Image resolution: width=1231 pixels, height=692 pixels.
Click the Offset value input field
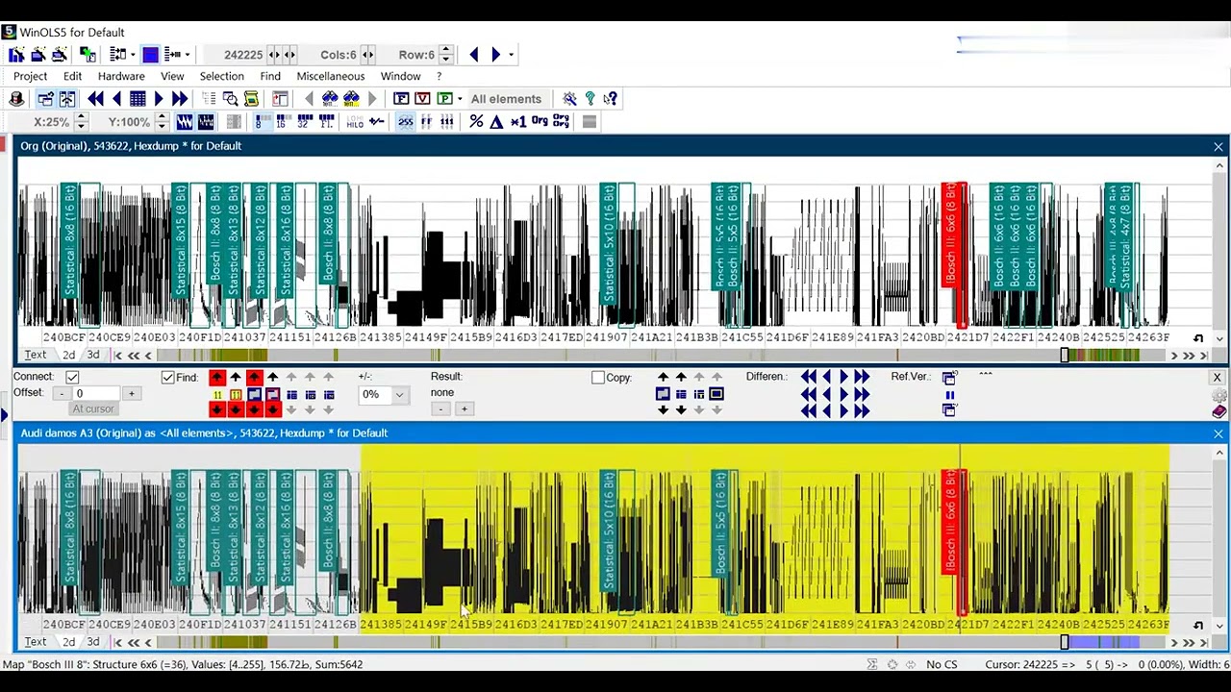(x=95, y=394)
